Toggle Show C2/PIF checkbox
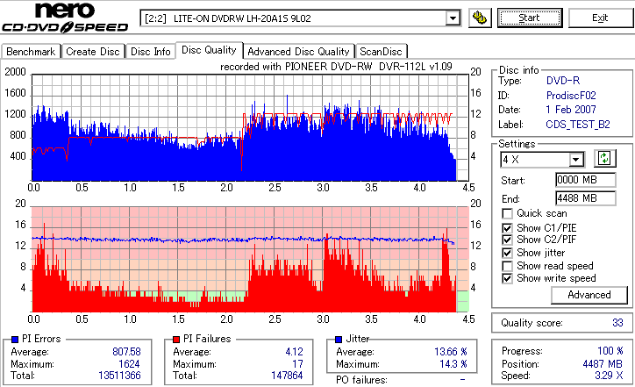Image resolution: width=635 pixels, height=387 pixels. coord(507,240)
